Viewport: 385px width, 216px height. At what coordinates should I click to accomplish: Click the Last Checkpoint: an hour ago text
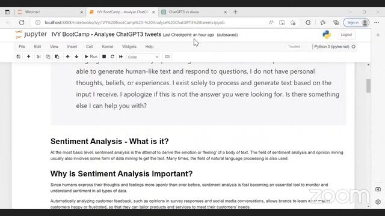tap(188, 35)
